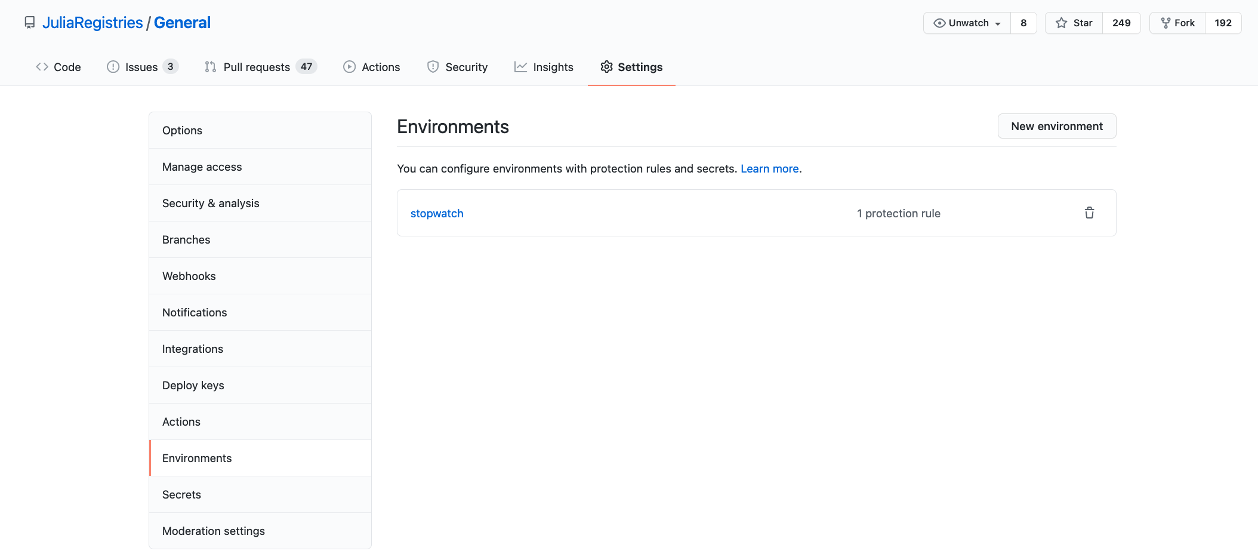The image size is (1258, 560).
Task: Show stars count of 249
Action: point(1121,23)
